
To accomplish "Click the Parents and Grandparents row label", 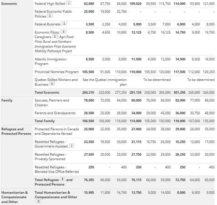I will 55,113.
